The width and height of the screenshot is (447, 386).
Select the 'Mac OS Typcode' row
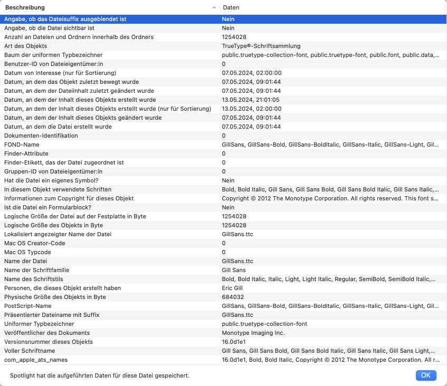(x=224, y=253)
